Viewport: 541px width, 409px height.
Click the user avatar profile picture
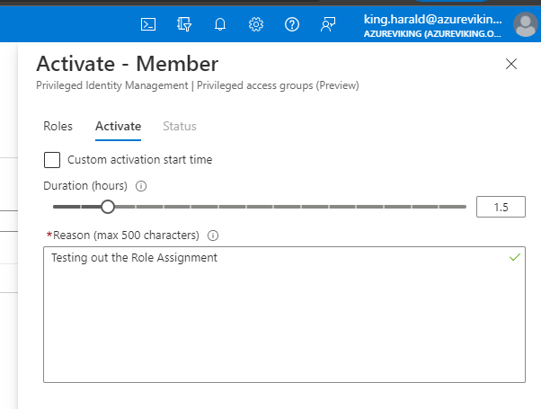525,25
